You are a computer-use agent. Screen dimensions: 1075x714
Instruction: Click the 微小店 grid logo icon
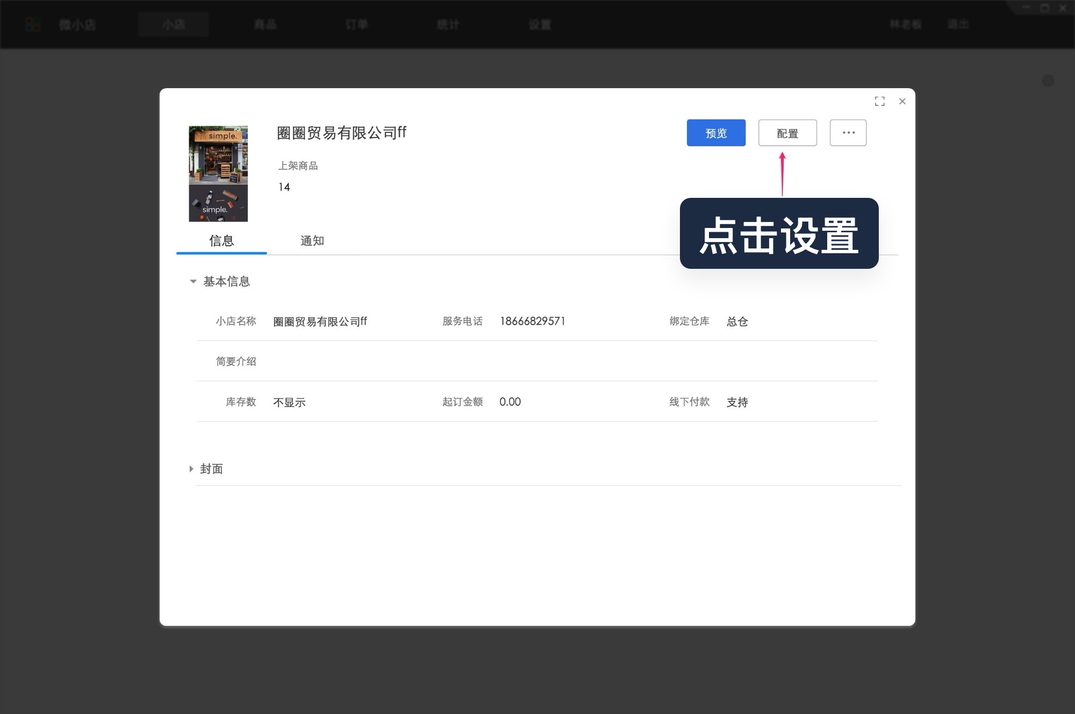pos(32,24)
